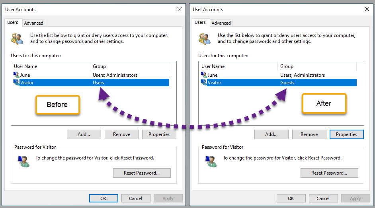Click "Users; Administrators" group cell in the right window

303,75
